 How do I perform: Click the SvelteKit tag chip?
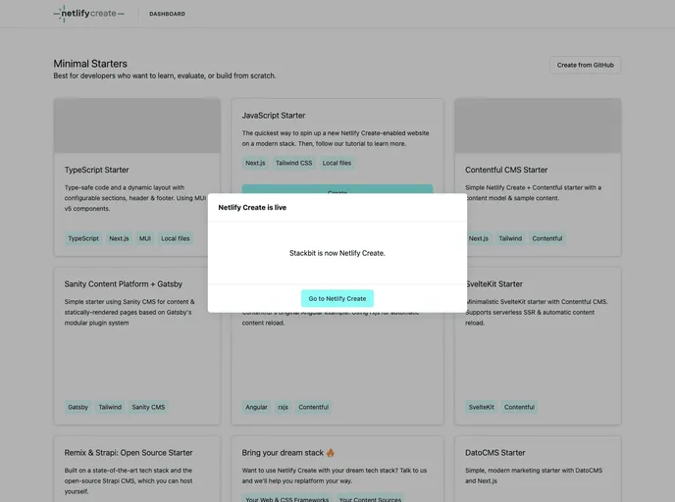[x=482, y=407]
